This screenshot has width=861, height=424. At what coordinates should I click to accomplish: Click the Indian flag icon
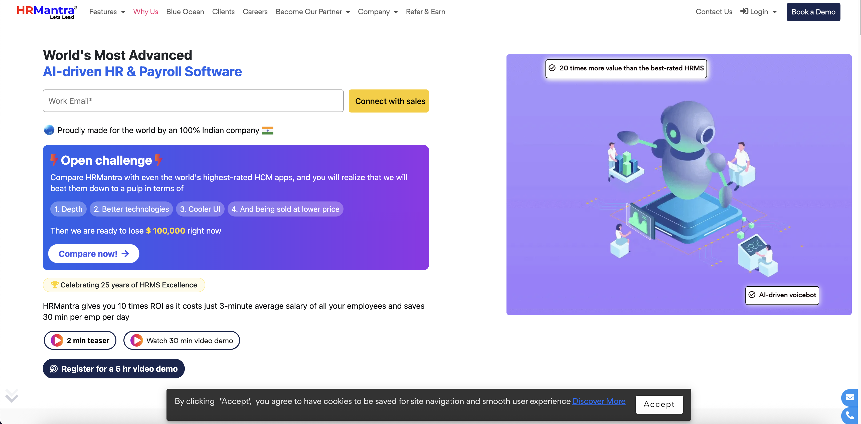267,130
